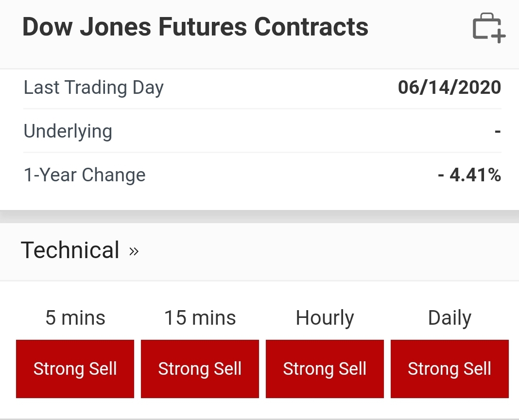Click Strong Sell under 15 mins
Viewport: 519px width, 420px height.
(200, 368)
